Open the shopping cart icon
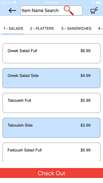Image resolution: width=103 pixels, height=183 pixels. pos(94,11)
